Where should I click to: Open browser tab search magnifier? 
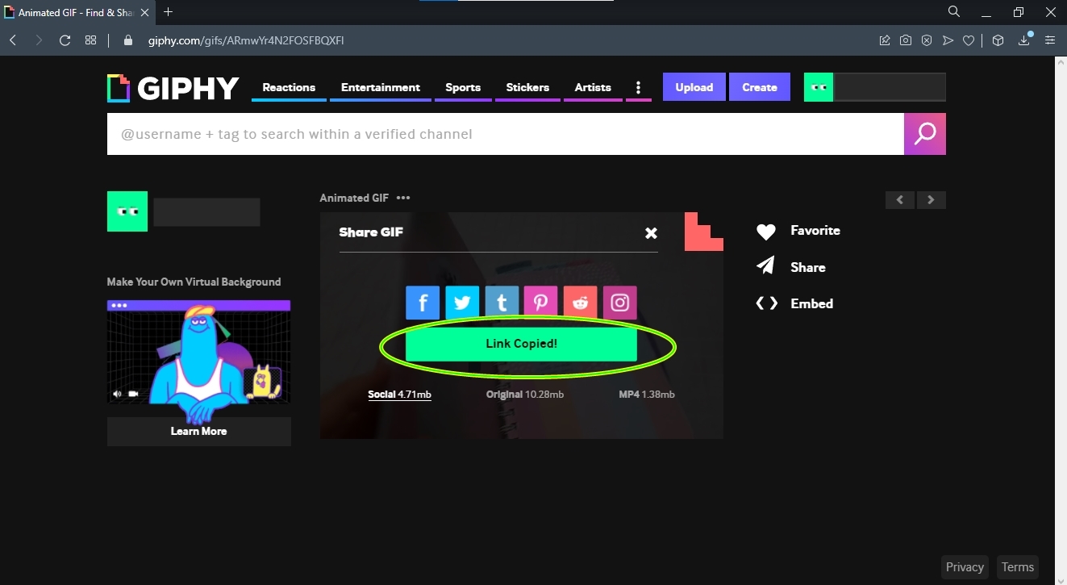pyautogui.click(x=954, y=12)
